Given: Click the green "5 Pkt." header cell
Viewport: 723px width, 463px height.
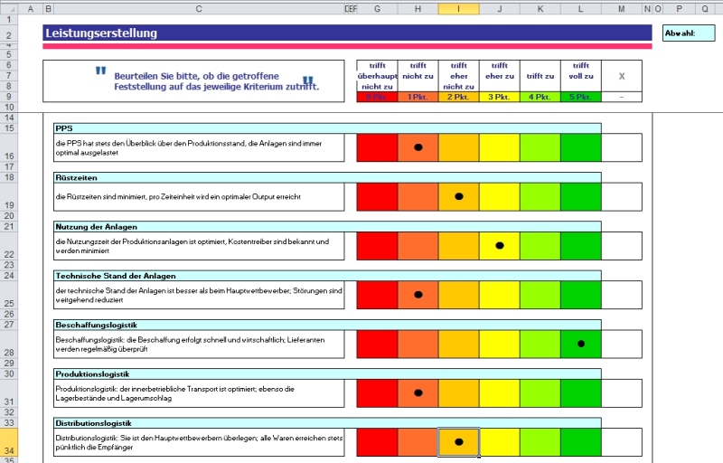Looking at the screenshot, I should coord(580,97).
